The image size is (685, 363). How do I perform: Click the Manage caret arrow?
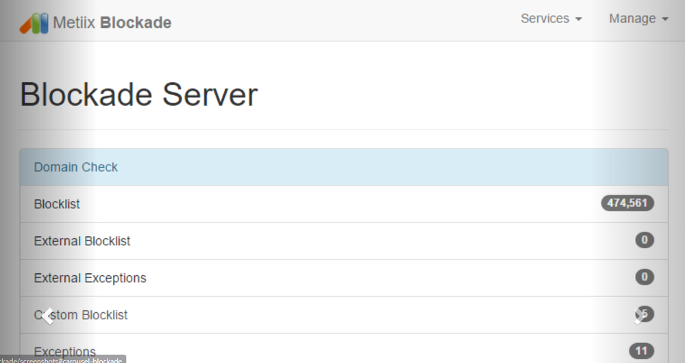(665, 19)
